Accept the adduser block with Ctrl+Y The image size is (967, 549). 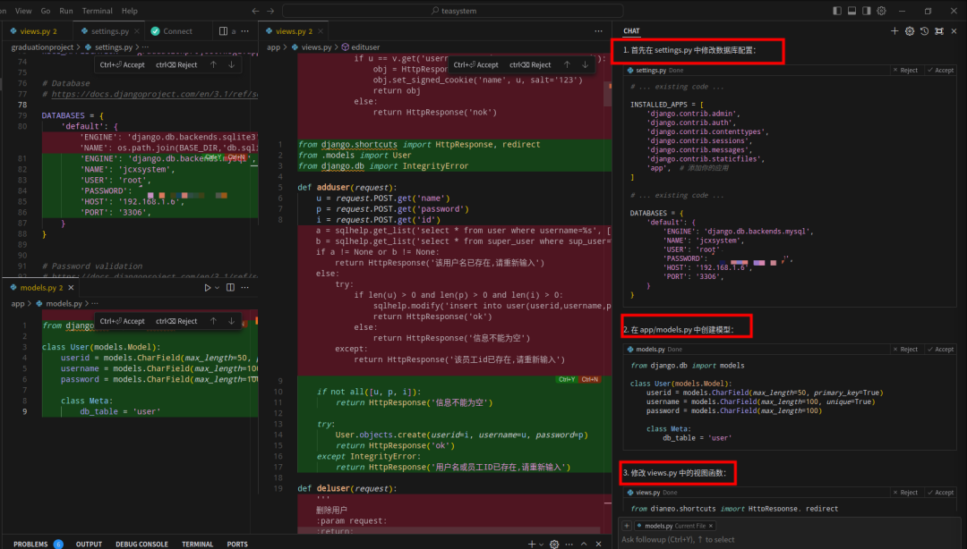[567, 379]
